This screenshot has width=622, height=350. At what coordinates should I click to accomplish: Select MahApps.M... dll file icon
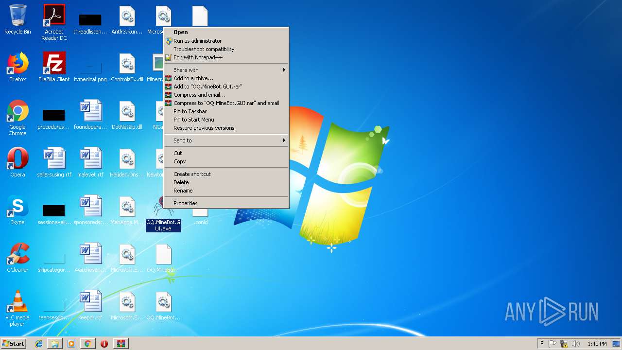[127, 210]
